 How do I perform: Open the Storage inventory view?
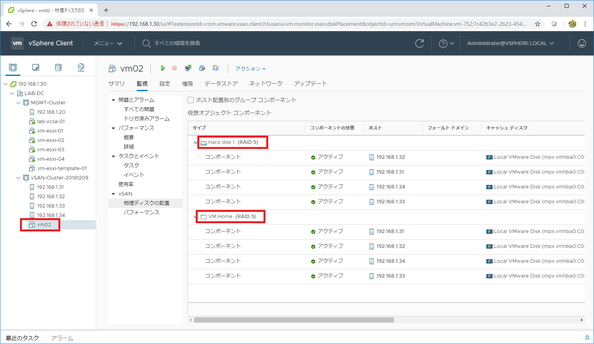[58, 68]
